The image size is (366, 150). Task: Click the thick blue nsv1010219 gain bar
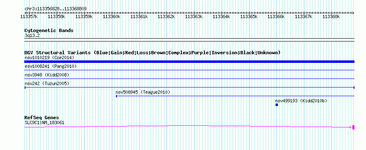pos(189,62)
